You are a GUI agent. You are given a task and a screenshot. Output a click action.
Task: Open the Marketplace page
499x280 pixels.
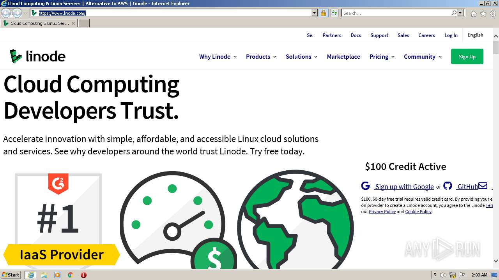pos(343,56)
